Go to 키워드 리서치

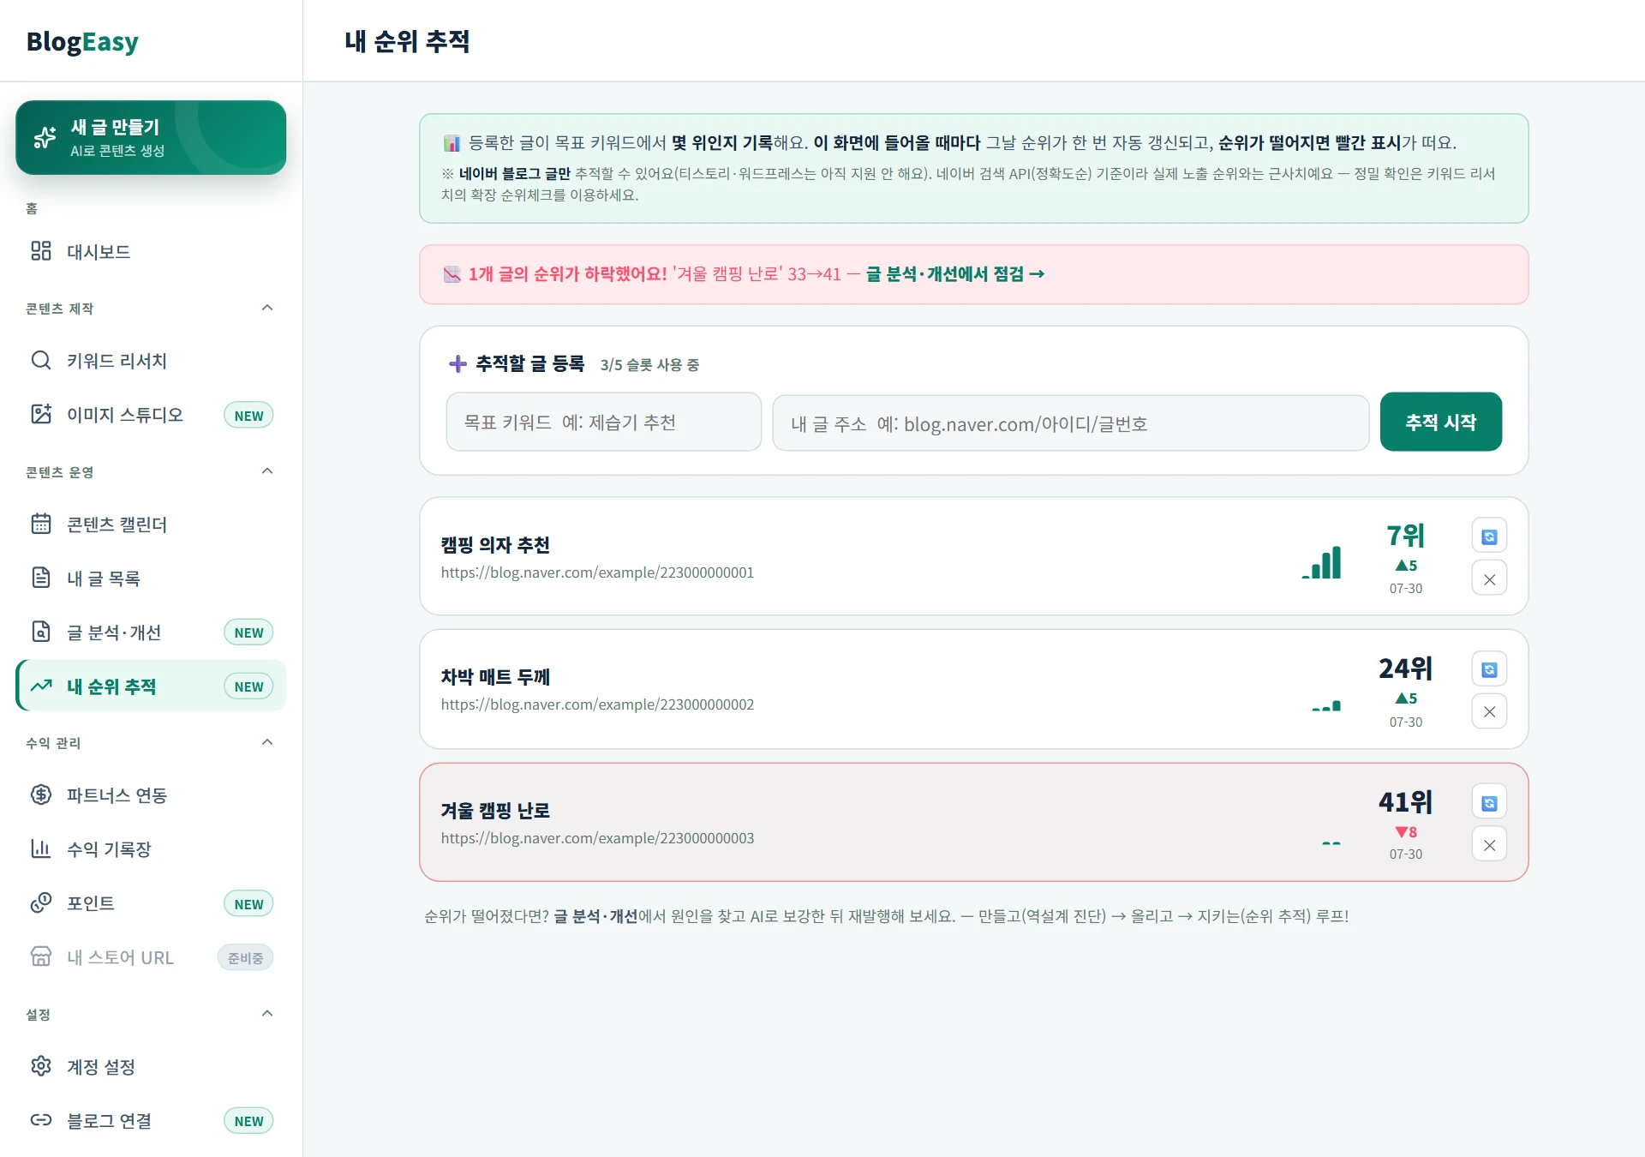point(151,360)
